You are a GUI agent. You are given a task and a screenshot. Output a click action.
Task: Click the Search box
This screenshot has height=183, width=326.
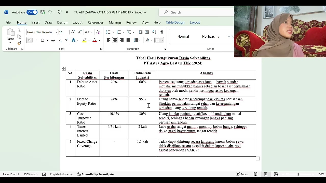[196, 12]
